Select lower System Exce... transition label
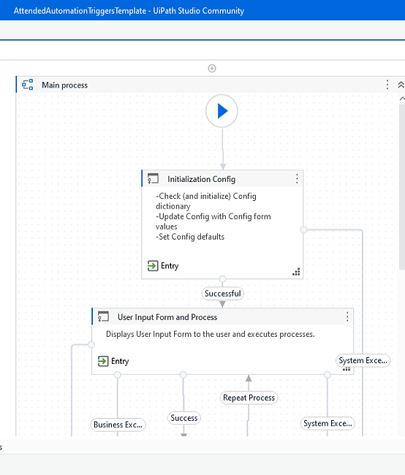This screenshot has height=475, width=405. 328,423
